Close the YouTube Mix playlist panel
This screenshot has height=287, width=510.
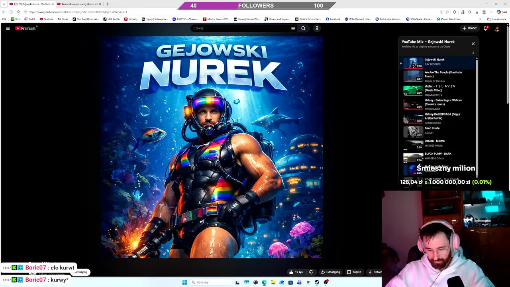473,43
